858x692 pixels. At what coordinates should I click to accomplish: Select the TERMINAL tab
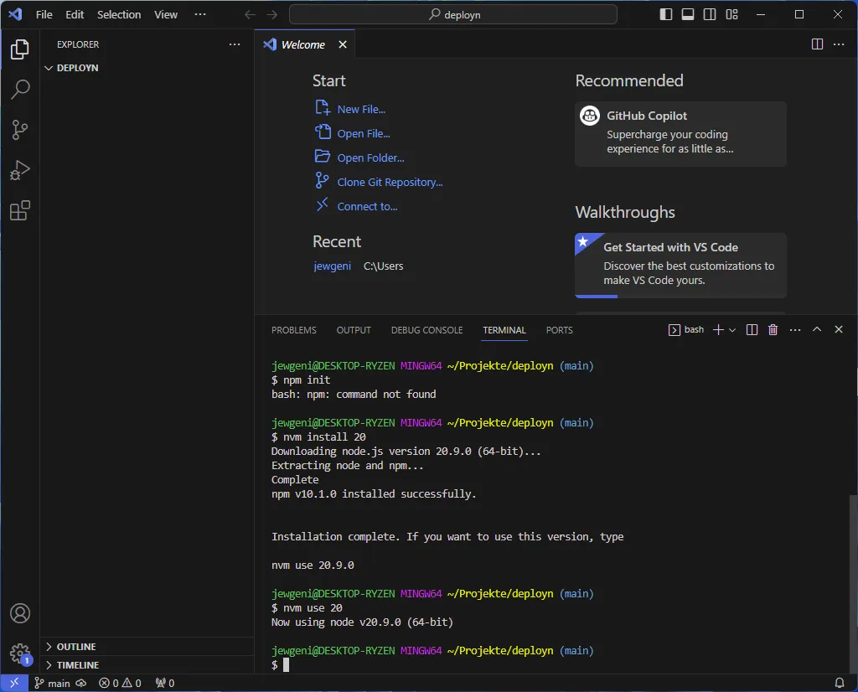(504, 330)
